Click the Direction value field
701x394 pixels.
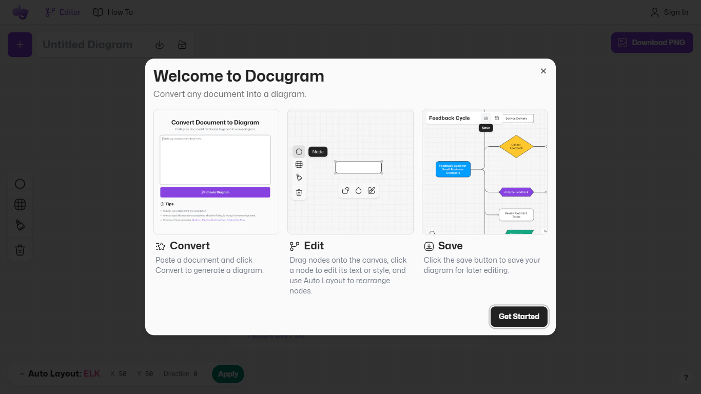[196, 374]
